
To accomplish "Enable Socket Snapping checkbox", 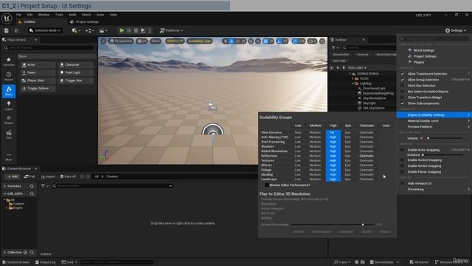I will 402,160.
